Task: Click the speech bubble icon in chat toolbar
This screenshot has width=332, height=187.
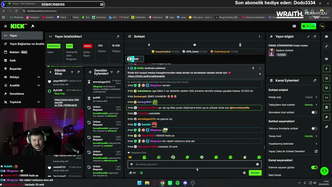Action: click(x=195, y=45)
